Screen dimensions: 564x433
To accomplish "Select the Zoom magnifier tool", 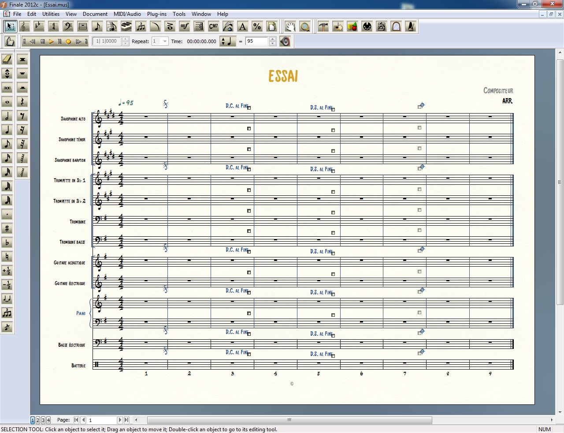I will [304, 27].
